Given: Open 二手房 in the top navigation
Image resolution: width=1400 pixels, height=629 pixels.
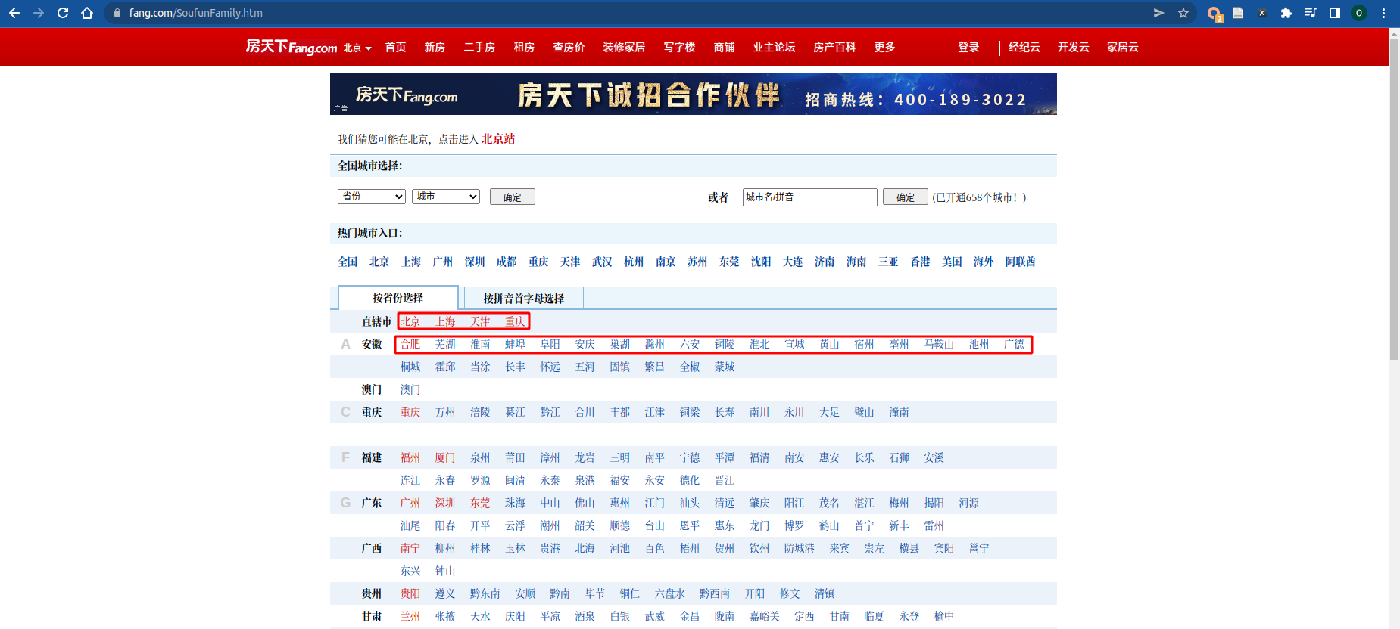Looking at the screenshot, I should (479, 47).
